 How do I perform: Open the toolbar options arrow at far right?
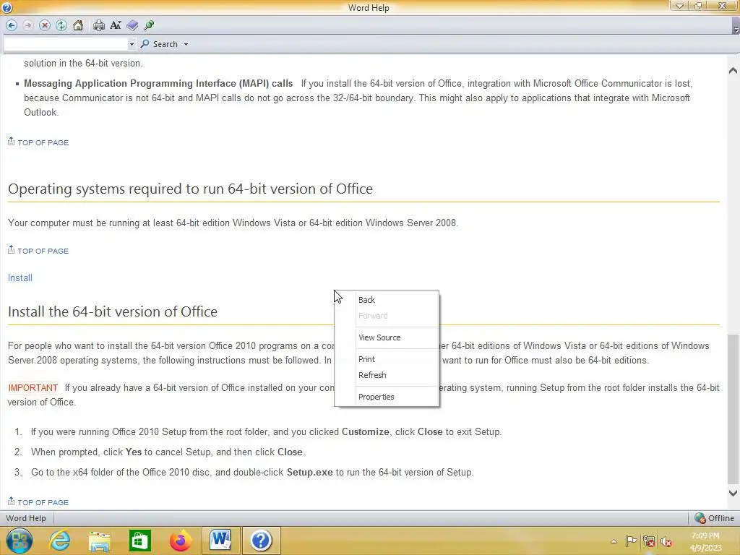point(736,29)
